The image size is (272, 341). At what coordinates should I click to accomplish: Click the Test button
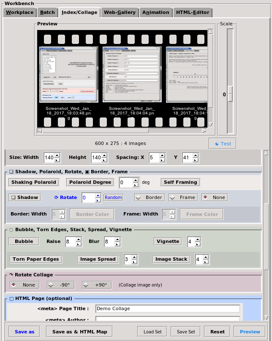223,144
